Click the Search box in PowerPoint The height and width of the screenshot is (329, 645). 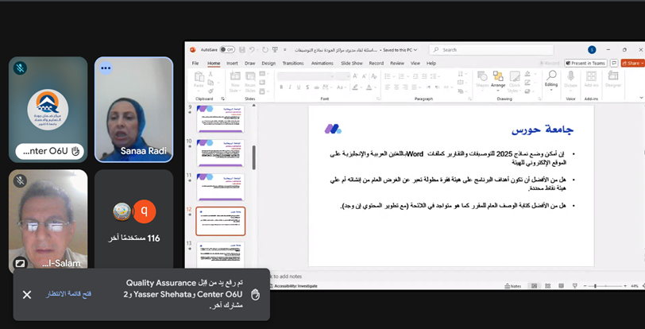(x=491, y=50)
